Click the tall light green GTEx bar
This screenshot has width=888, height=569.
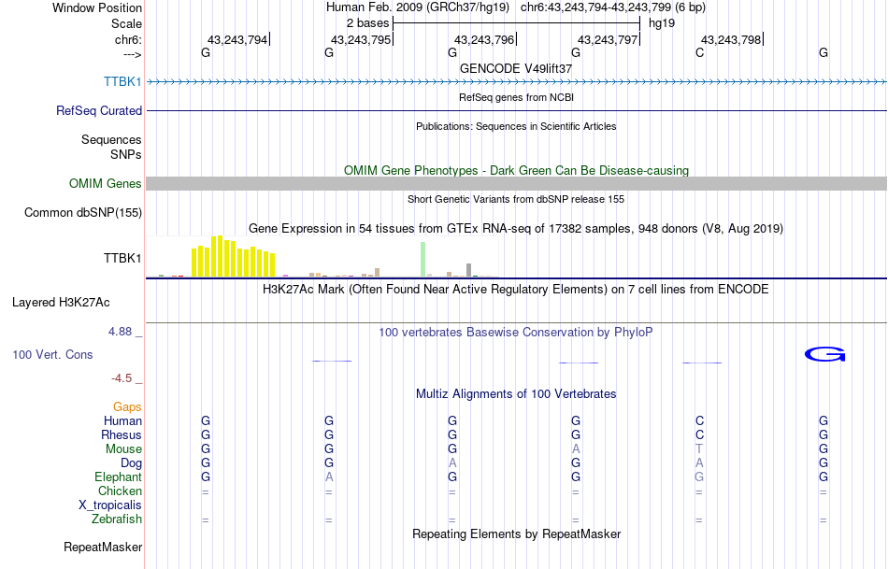[423, 260]
